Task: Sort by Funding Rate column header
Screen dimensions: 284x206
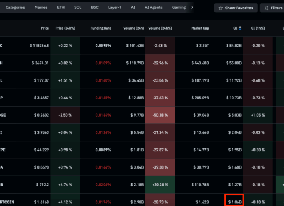Action: 101,28
